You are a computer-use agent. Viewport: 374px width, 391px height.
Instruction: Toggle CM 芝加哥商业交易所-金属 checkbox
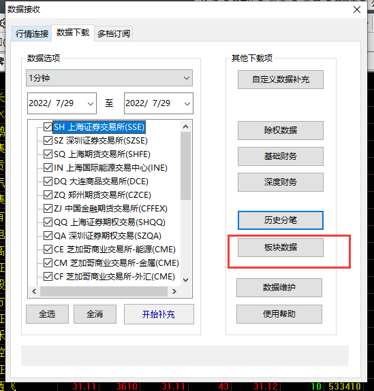tap(48, 262)
